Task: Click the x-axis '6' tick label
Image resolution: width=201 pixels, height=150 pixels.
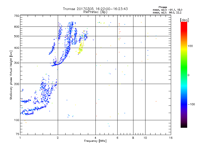Action: coord(117,138)
